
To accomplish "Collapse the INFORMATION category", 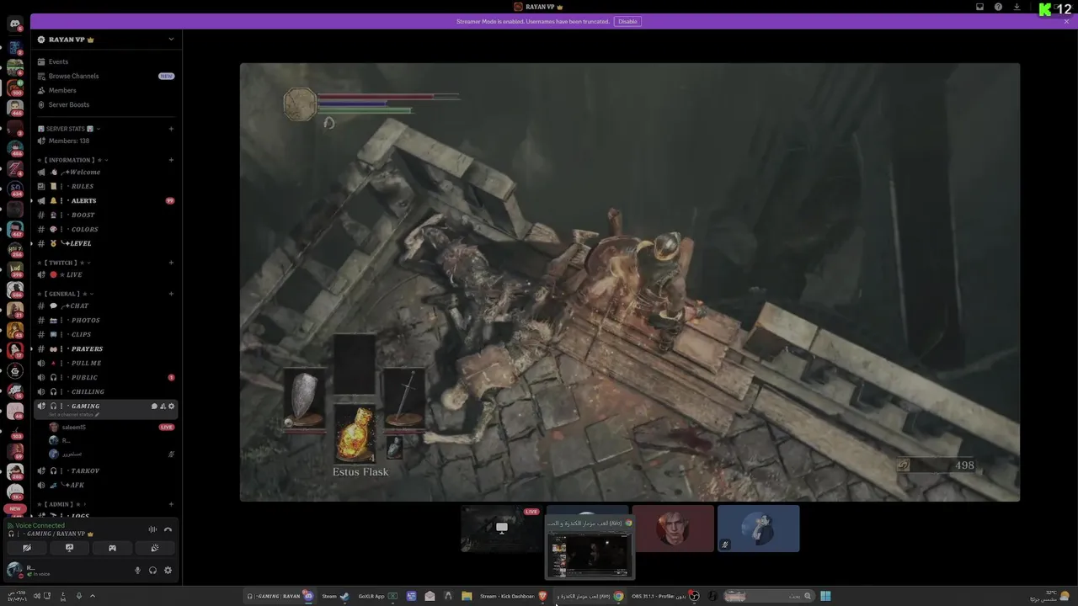I will tap(72, 160).
